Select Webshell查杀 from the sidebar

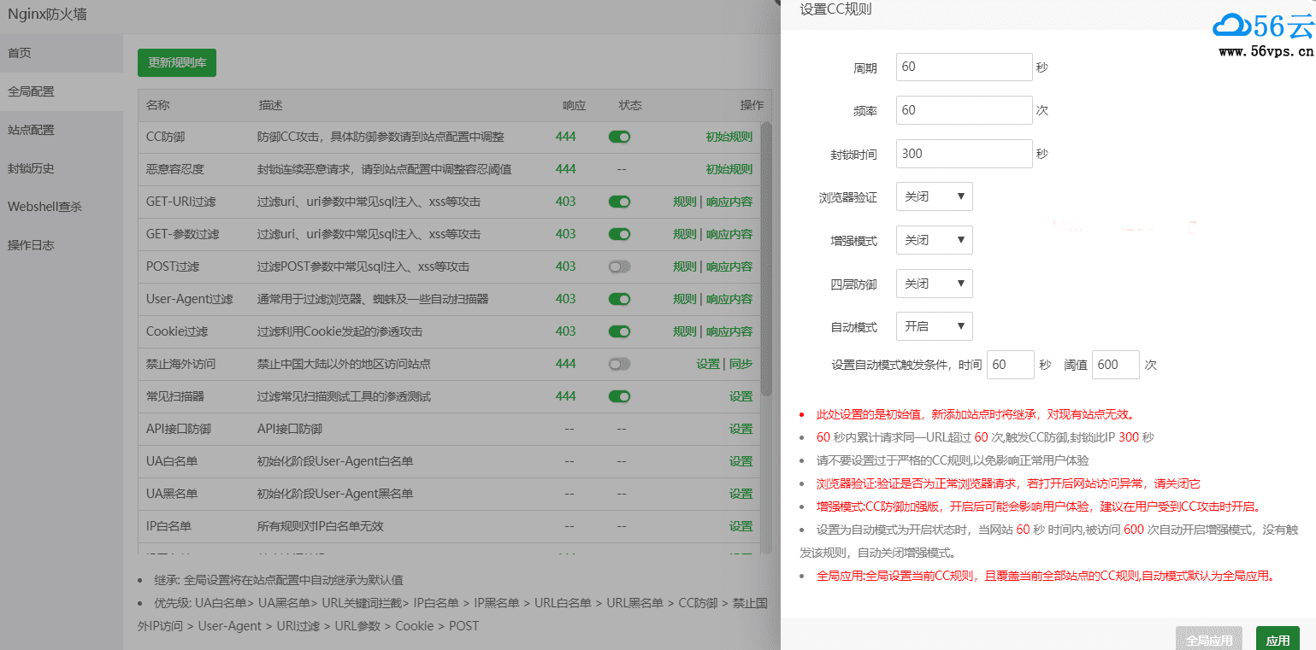(44, 207)
